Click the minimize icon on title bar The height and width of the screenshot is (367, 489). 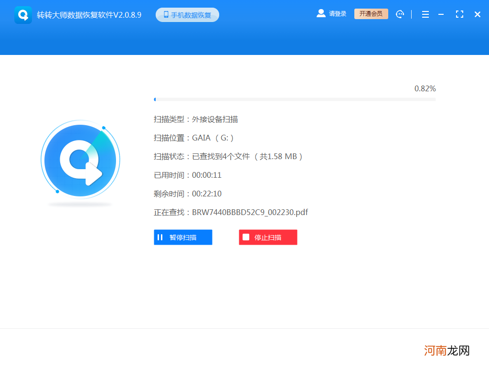(x=441, y=14)
